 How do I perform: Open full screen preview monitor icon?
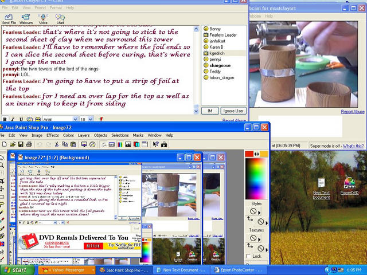pyautogui.click(x=84, y=144)
